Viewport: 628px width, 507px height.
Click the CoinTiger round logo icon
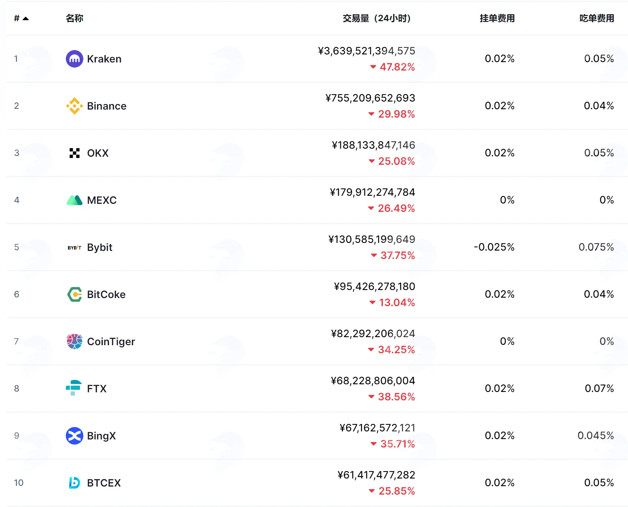pyautogui.click(x=75, y=342)
